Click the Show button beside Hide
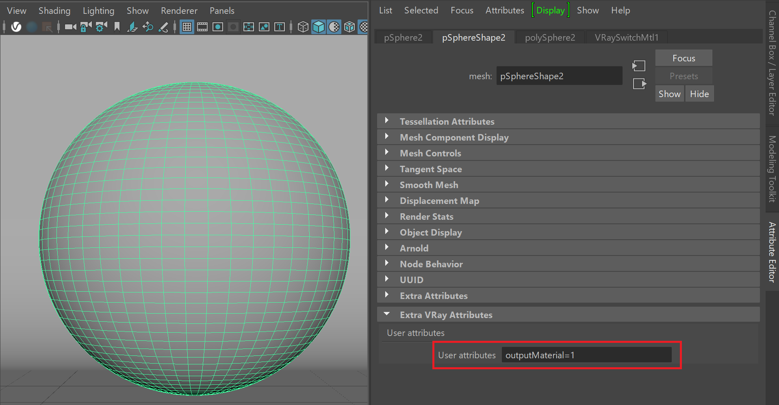779x405 pixels. [x=670, y=94]
